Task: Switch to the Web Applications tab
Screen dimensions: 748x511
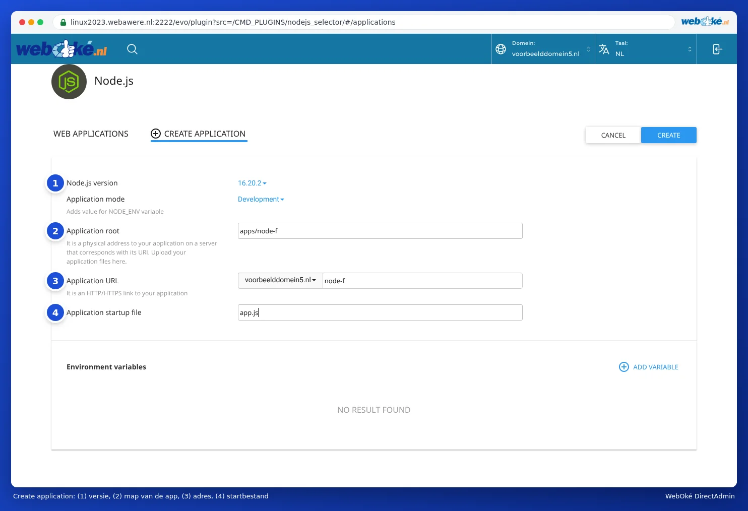Action: click(91, 134)
